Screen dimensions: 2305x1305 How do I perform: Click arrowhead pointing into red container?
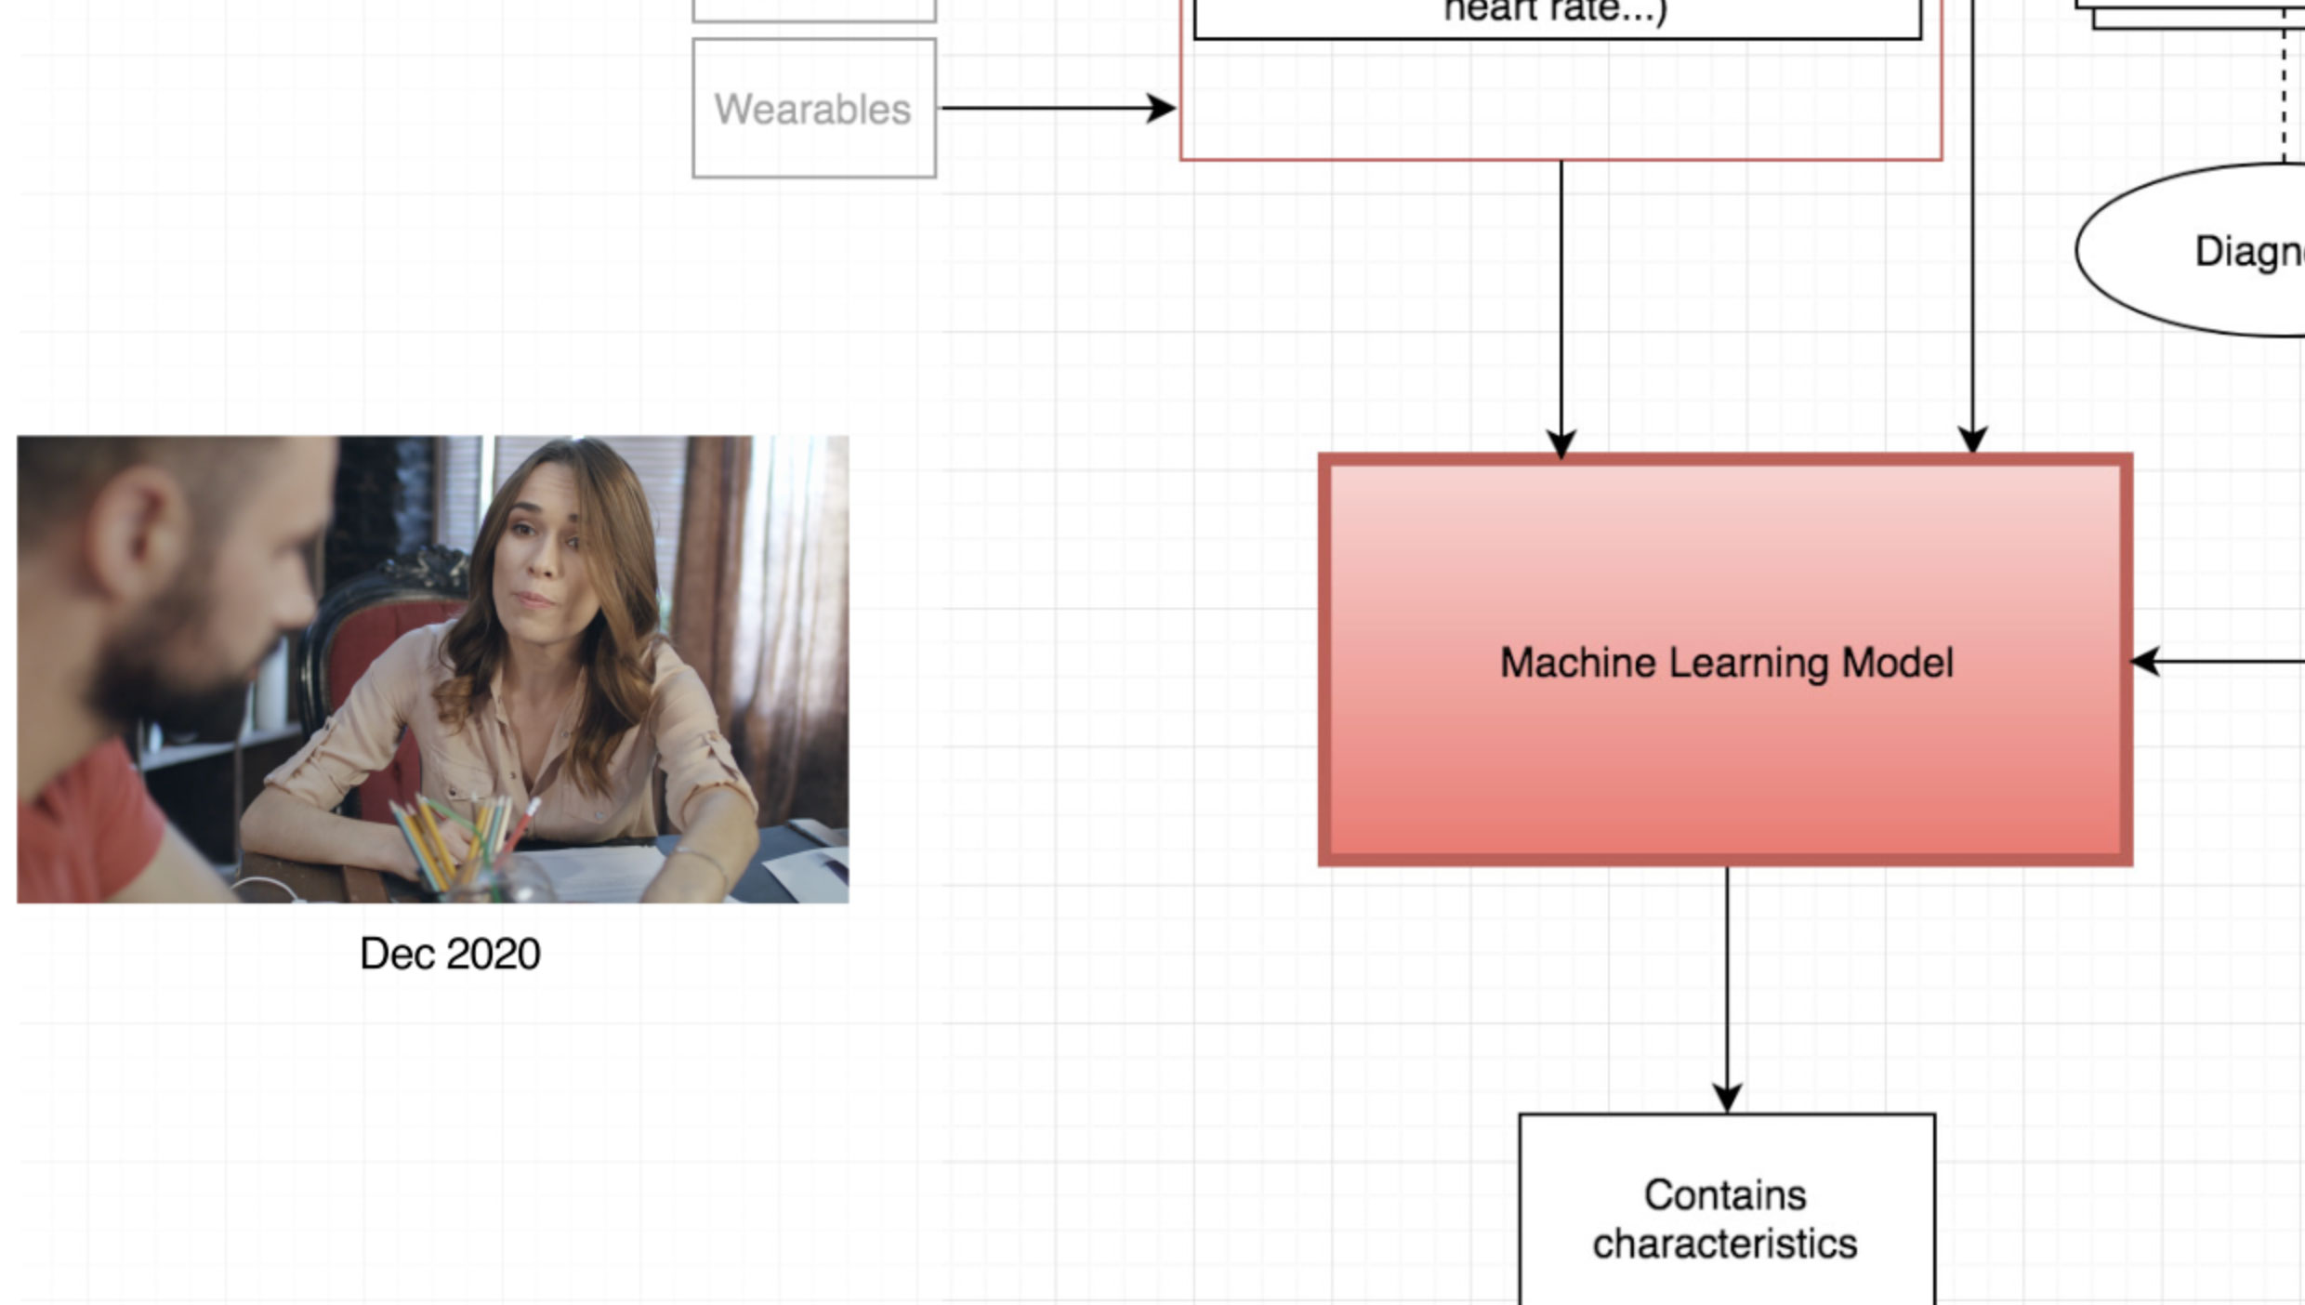click(1162, 108)
